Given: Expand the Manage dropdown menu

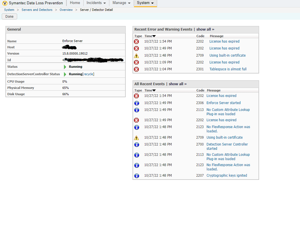Looking at the screenshot, I should (121, 3).
